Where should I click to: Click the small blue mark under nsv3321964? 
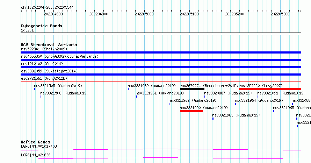[236, 104]
